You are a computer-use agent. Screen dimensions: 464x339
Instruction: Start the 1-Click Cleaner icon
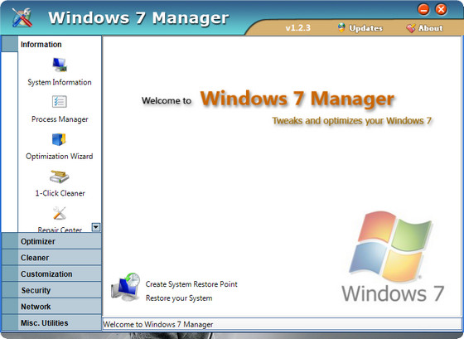[60, 177]
